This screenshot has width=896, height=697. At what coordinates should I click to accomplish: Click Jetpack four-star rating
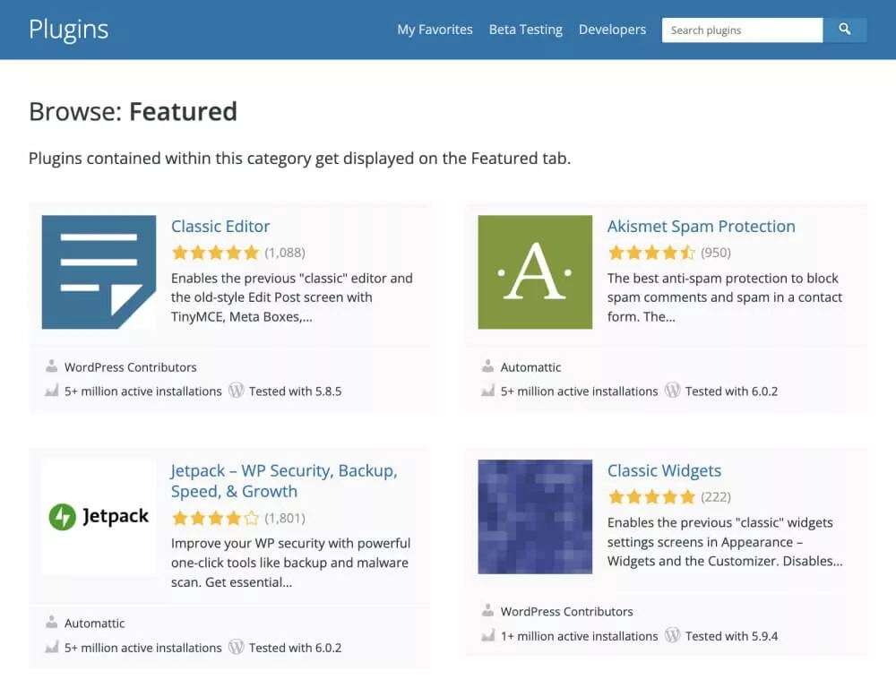click(x=215, y=518)
